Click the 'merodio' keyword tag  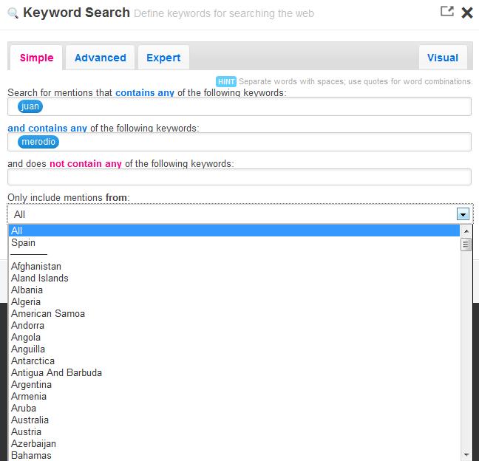pos(39,142)
